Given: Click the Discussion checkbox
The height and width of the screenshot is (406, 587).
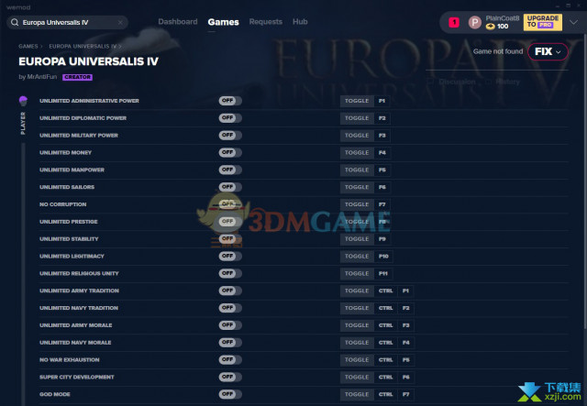Looking at the screenshot, I should pyautogui.click(x=430, y=82).
